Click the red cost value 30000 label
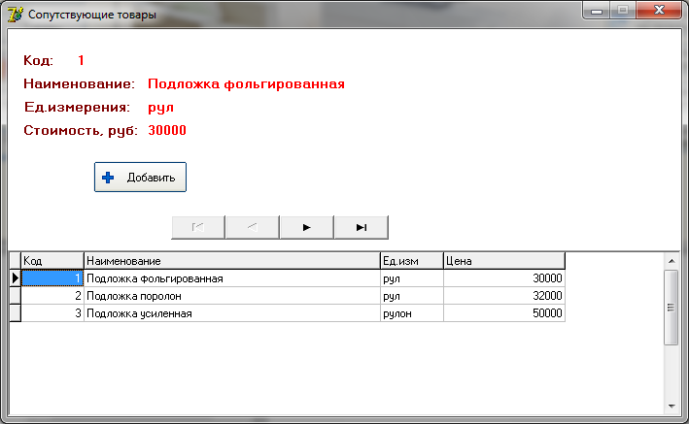This screenshot has width=689, height=424. 167,130
